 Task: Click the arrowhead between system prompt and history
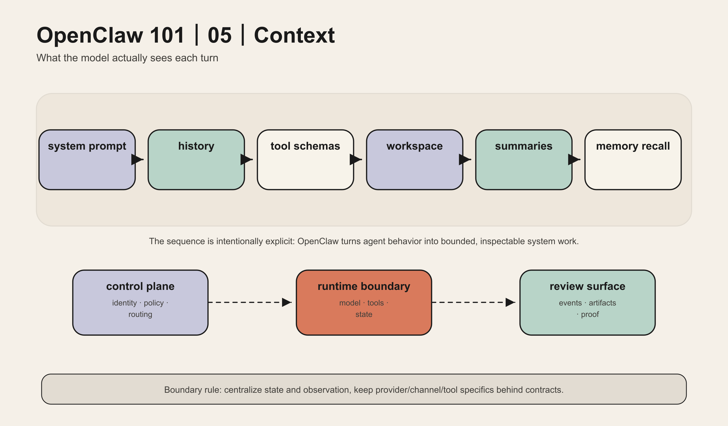137,159
